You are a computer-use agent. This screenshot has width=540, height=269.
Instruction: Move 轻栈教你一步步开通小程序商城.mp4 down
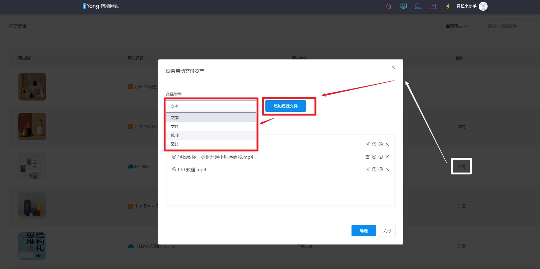click(381, 157)
